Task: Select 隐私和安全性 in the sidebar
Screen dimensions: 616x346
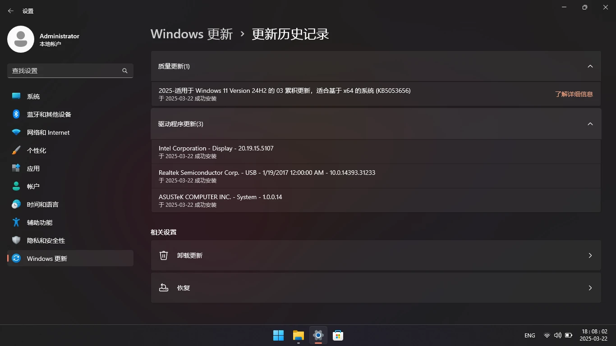Action: [x=70, y=241]
